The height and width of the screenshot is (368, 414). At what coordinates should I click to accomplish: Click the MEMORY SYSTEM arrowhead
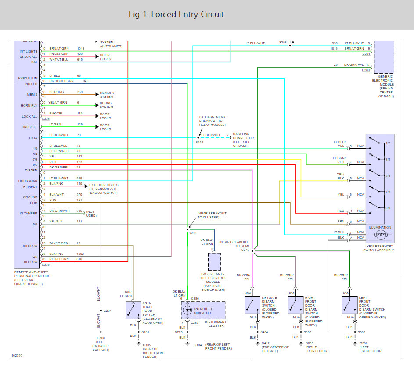pos(97,94)
